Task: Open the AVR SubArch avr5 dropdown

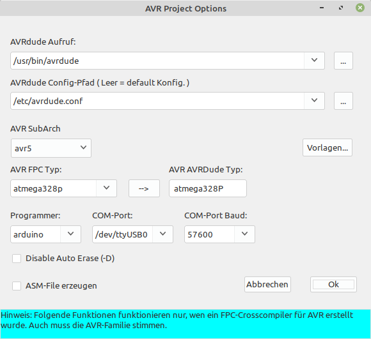Action: 51,148
